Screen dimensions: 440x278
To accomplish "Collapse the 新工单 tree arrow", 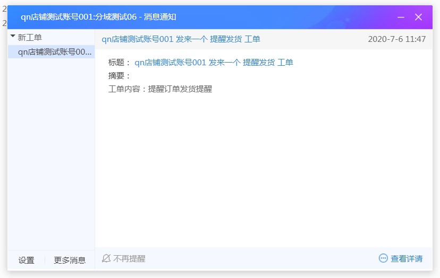I will (13, 37).
